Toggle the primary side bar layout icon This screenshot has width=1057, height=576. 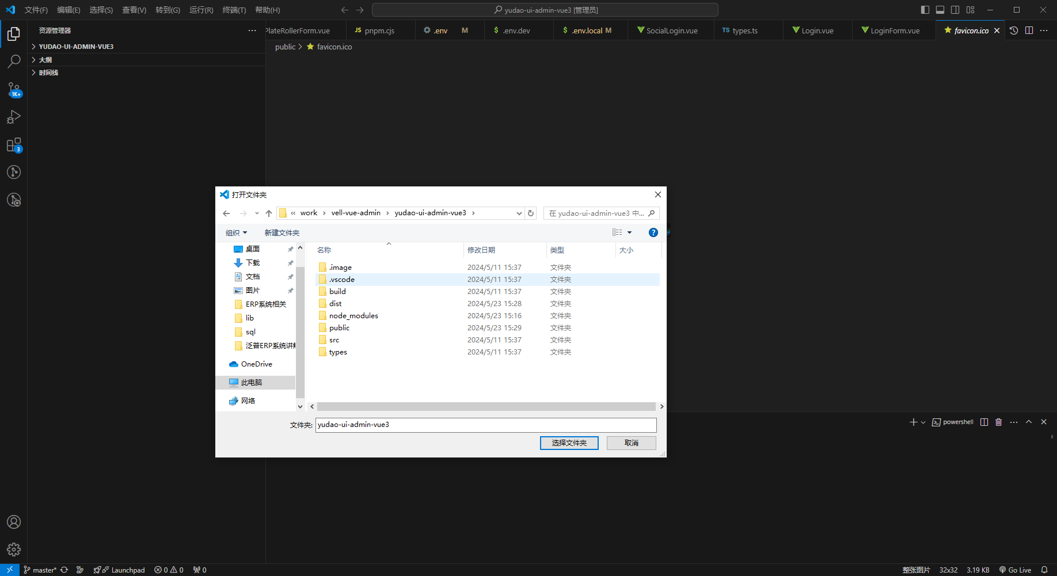[925, 10]
